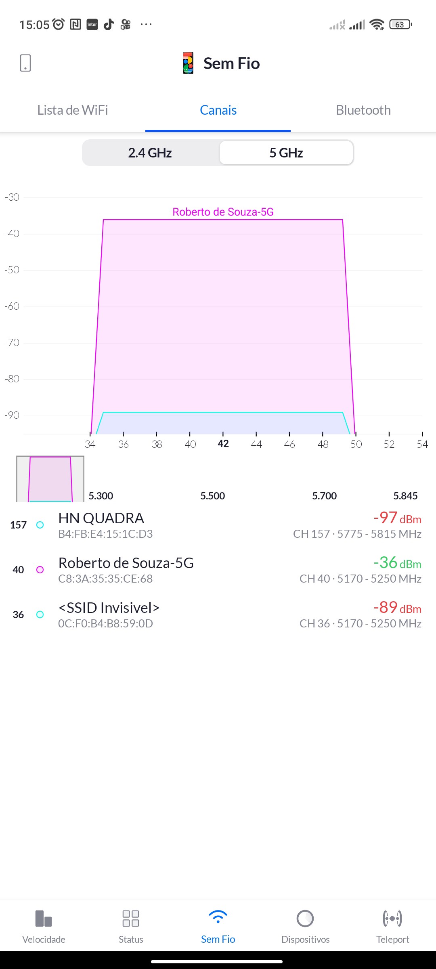
Task: Open the Teleport icon
Action: click(392, 919)
